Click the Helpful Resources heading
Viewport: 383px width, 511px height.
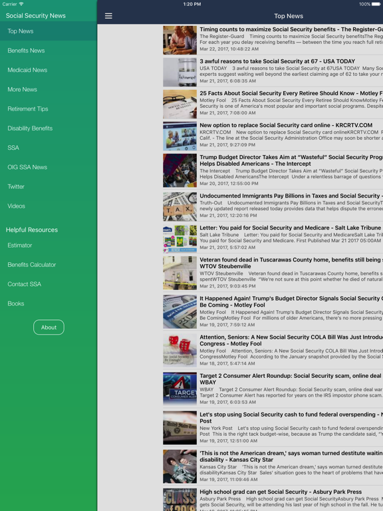32,230
